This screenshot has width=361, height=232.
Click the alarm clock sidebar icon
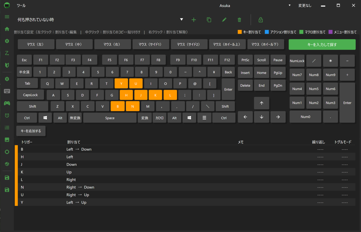click(x=7, y=115)
